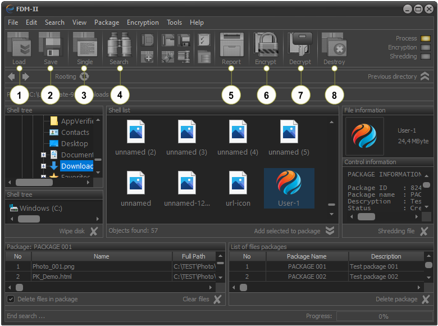This screenshot has height=326, width=438.
Task: Click the Wipe disk X icon
Action: click(94, 231)
